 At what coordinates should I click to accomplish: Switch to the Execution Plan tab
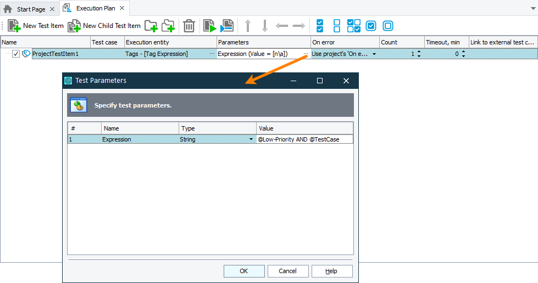[96, 8]
